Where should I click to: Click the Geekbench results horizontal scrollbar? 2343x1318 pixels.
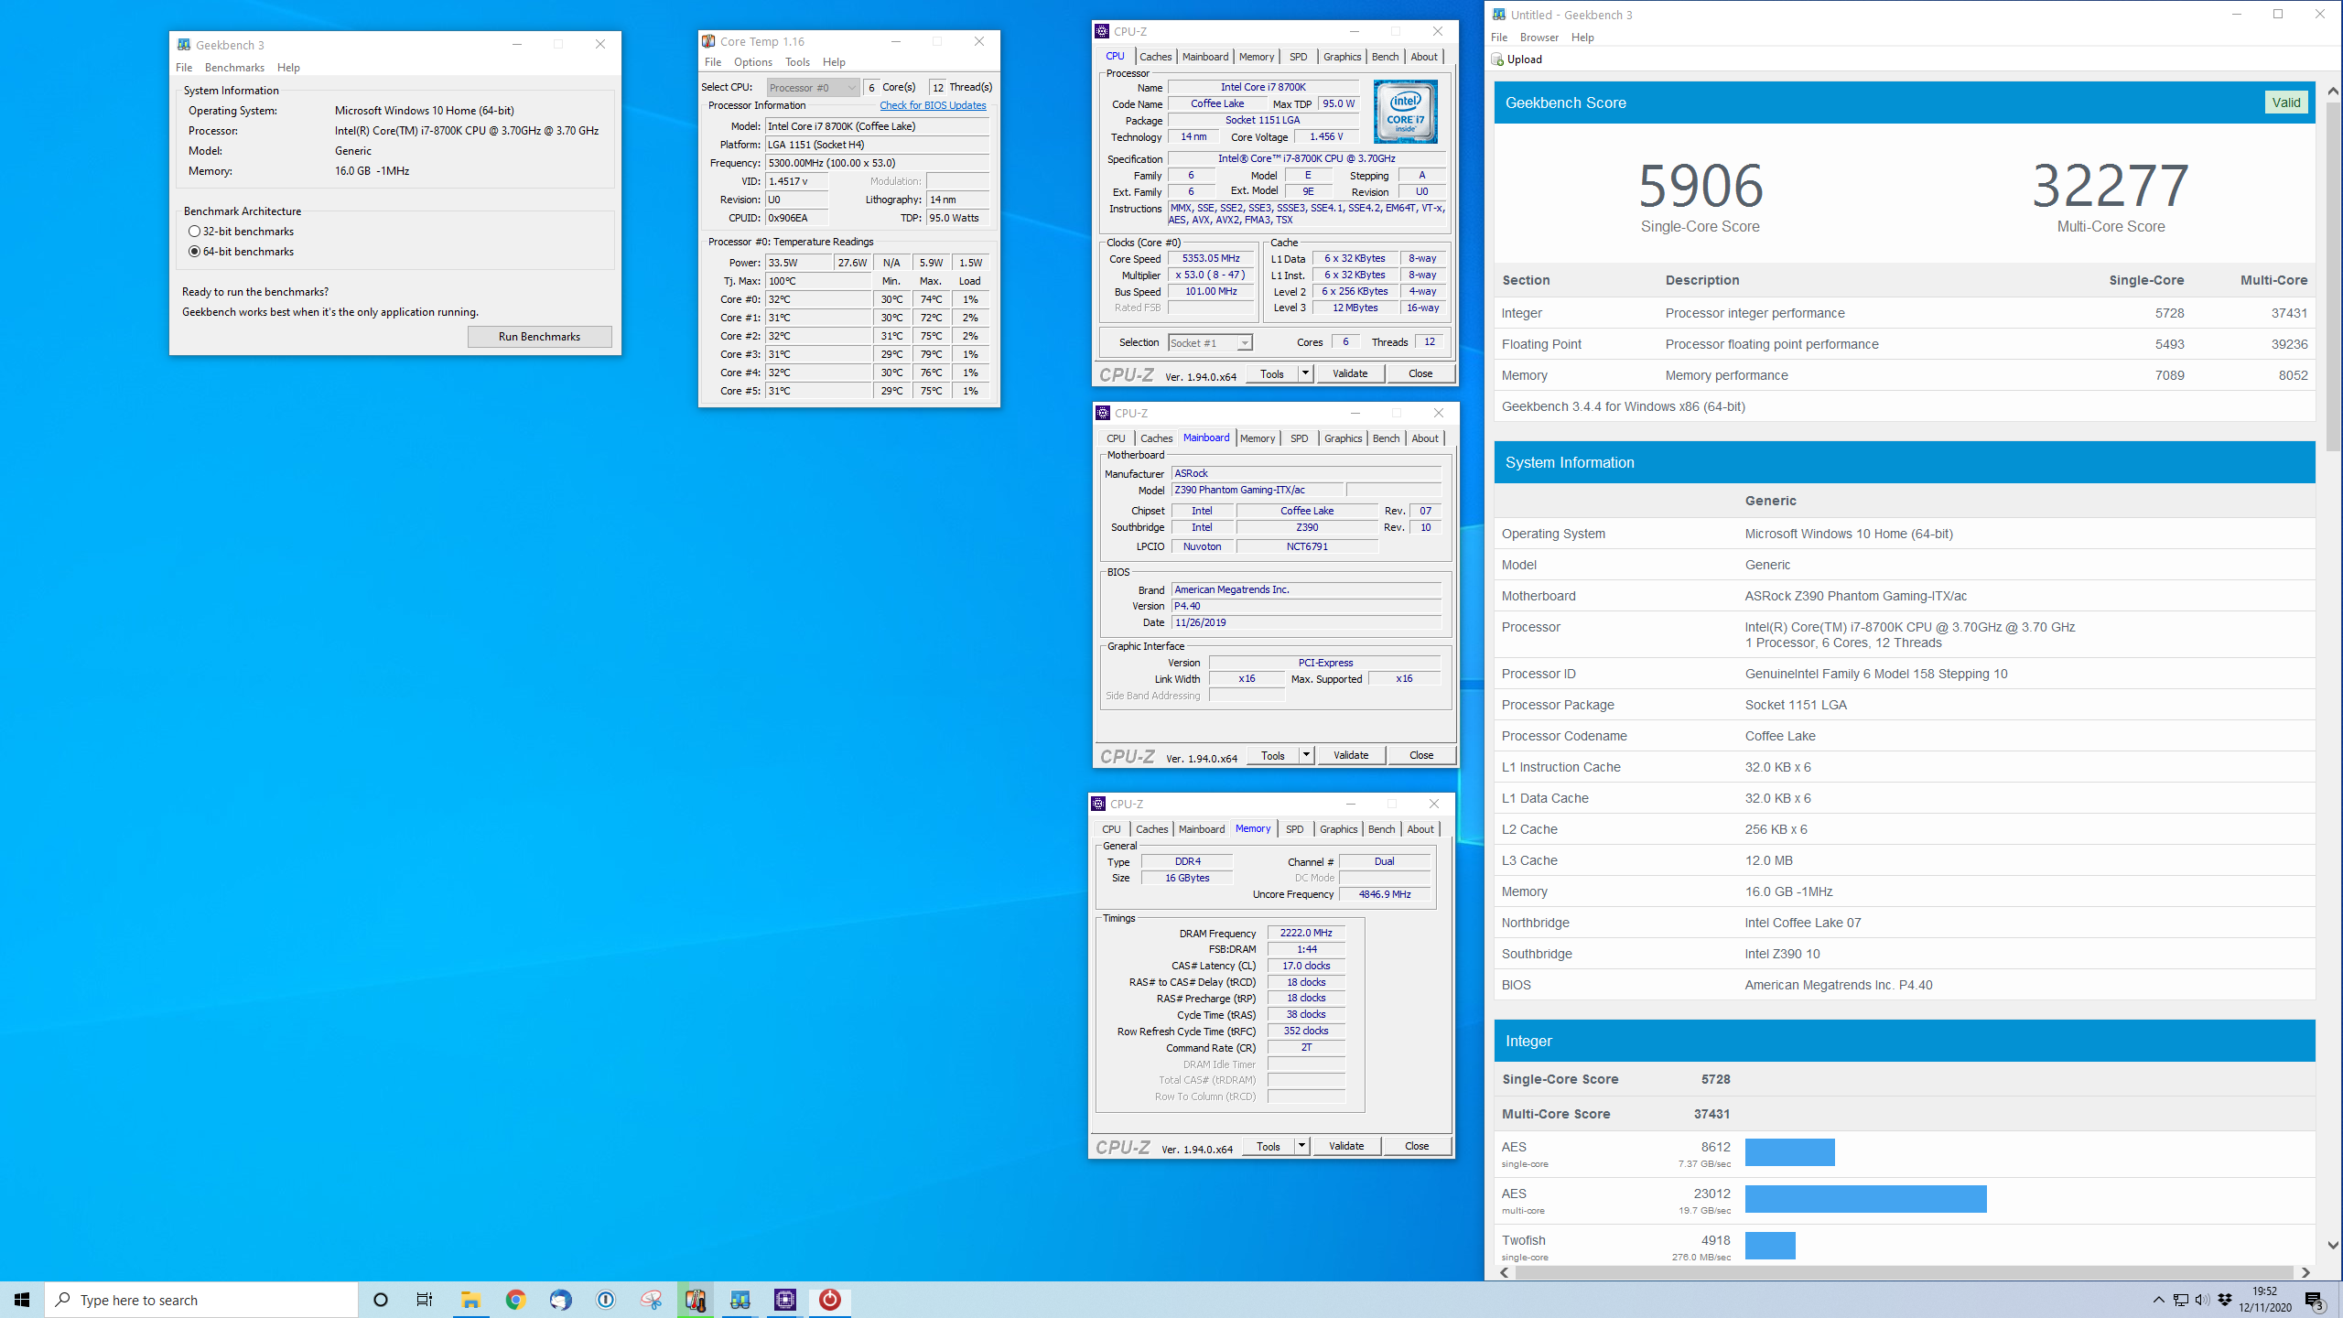1904,1272
